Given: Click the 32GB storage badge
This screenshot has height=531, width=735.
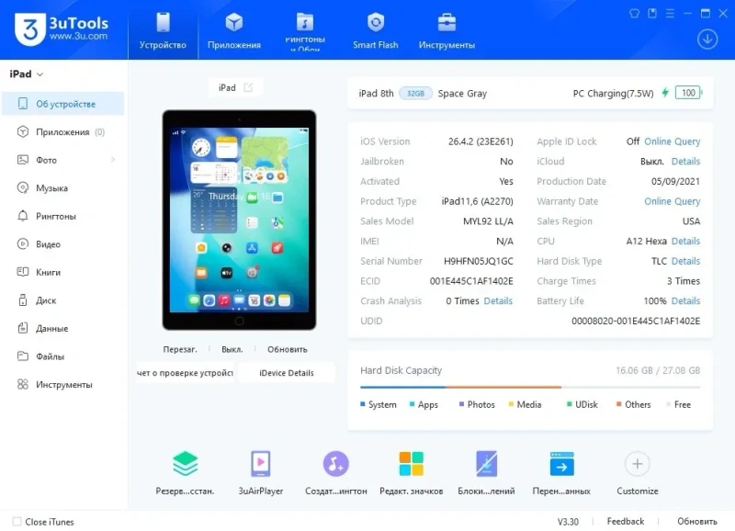Looking at the screenshot, I should click(415, 94).
